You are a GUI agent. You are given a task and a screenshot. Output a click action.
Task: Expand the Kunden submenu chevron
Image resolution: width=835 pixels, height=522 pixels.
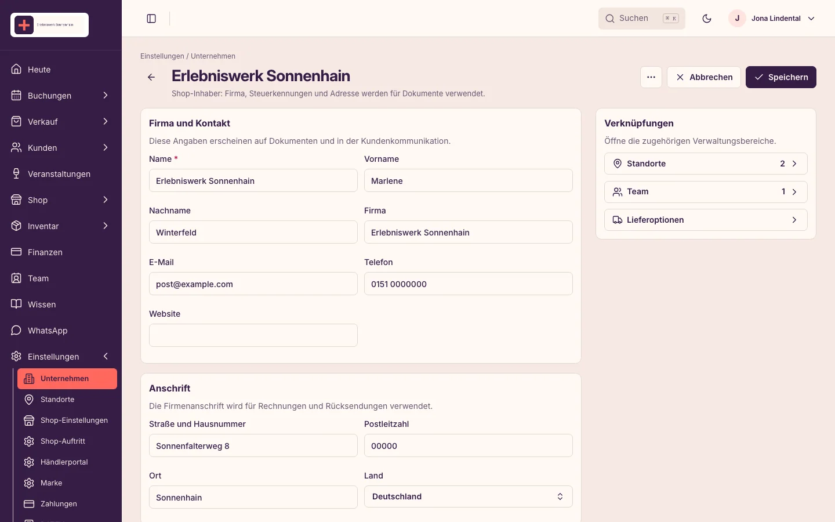pyautogui.click(x=106, y=147)
